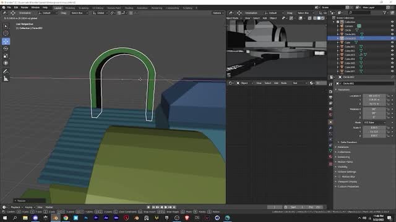The height and width of the screenshot is (222, 396).
Task: Open the Output properties tab icon
Action: pos(330,97)
